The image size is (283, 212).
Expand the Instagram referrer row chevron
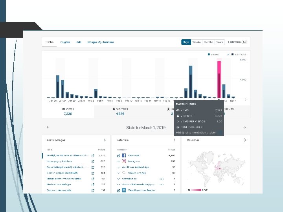pyautogui.click(x=118, y=161)
